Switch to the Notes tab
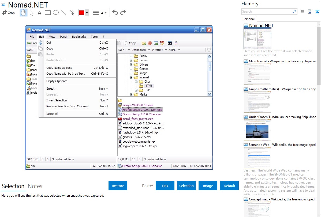The width and height of the screenshot is (321, 217). point(35,186)
